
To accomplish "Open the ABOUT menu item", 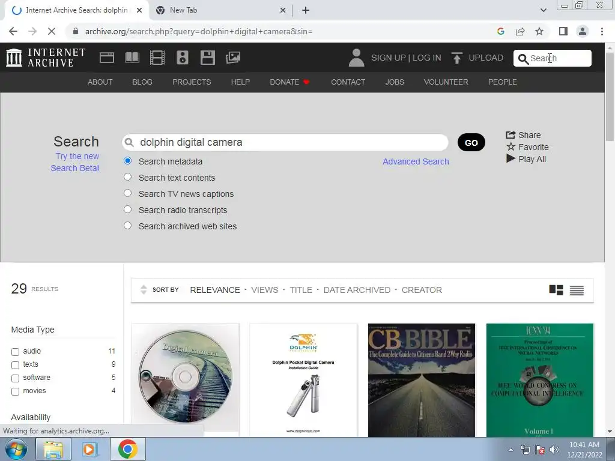I will point(100,82).
